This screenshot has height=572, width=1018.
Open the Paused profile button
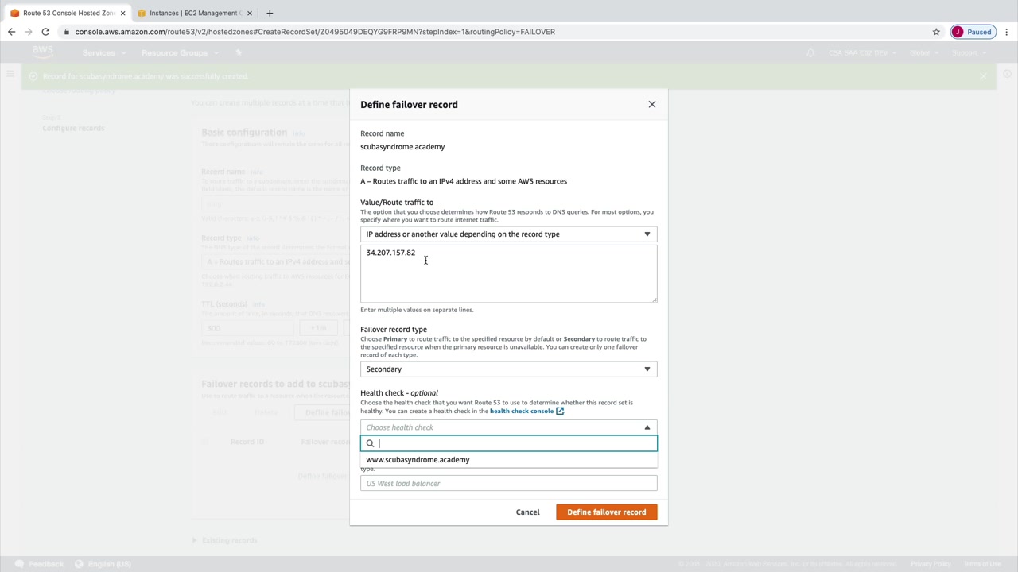[973, 32]
